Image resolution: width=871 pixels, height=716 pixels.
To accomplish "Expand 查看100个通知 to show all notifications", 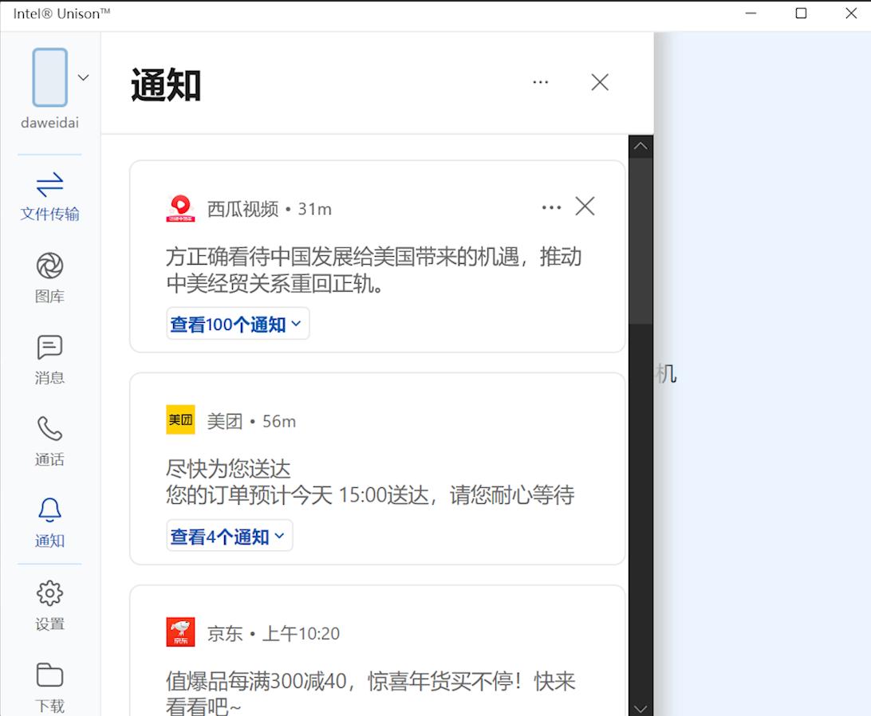I will 237,323.
